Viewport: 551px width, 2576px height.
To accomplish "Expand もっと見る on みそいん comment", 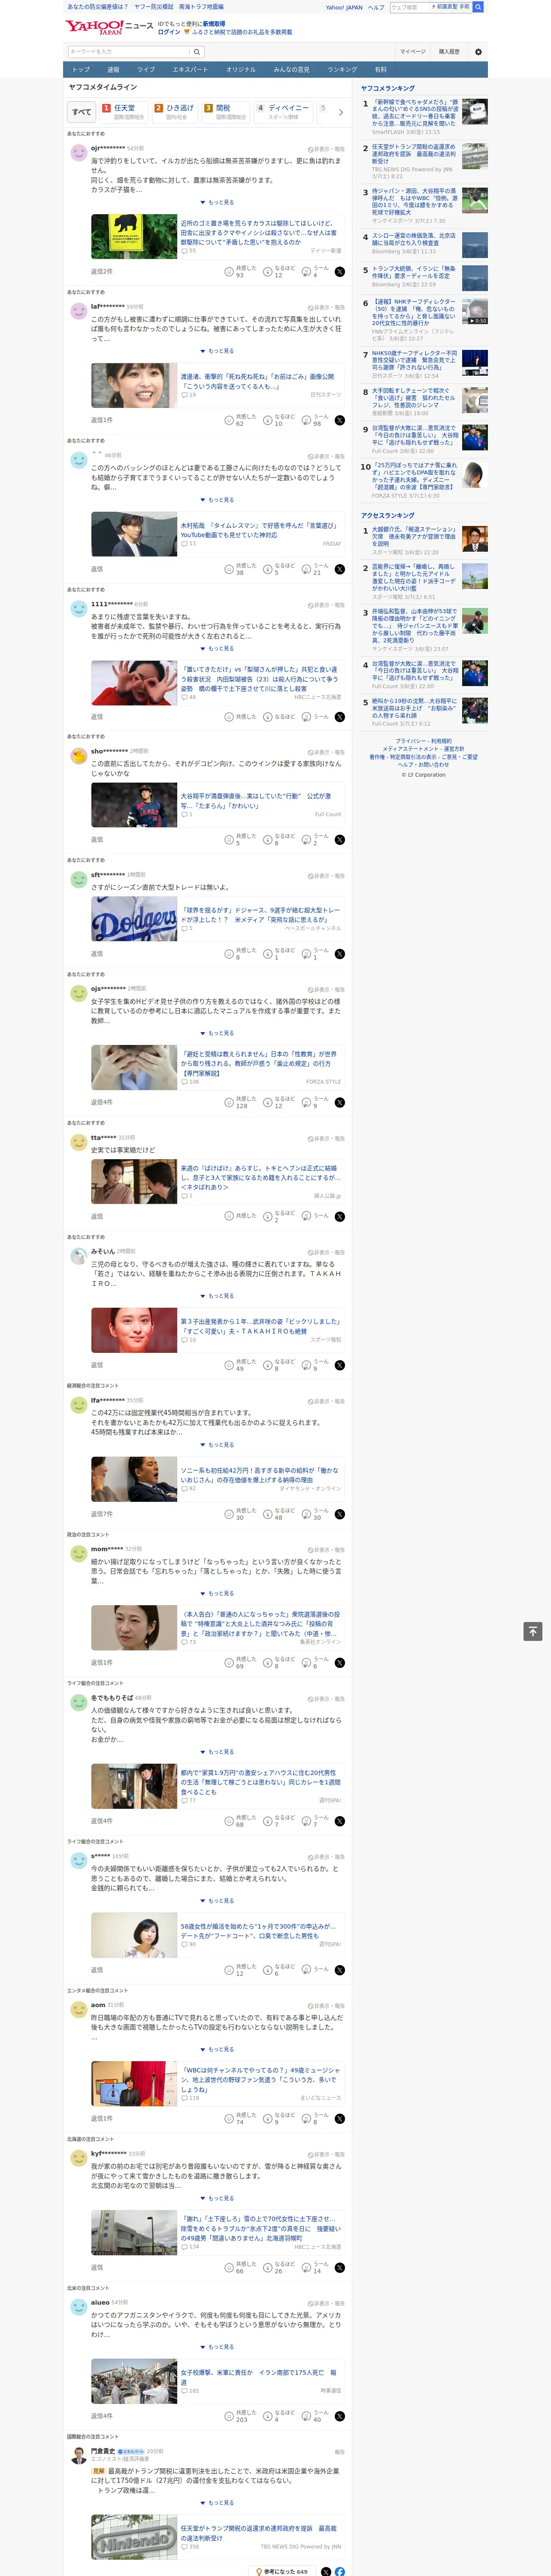I will [x=217, y=1296].
